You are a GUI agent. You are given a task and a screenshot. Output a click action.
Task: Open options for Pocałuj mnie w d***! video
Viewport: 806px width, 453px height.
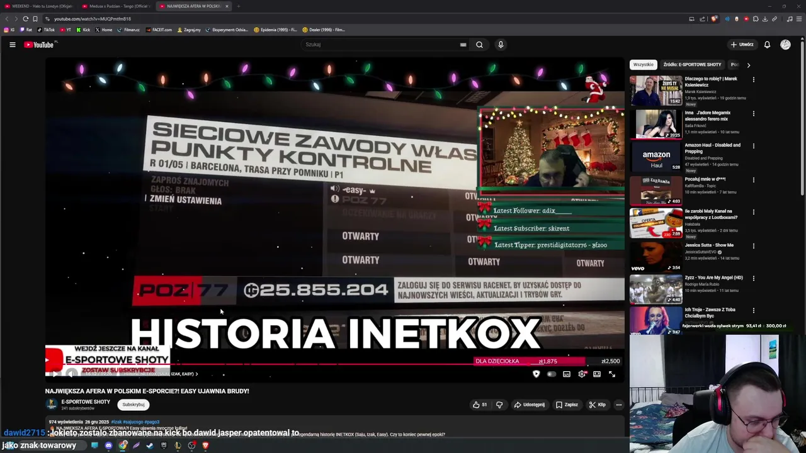(753, 180)
